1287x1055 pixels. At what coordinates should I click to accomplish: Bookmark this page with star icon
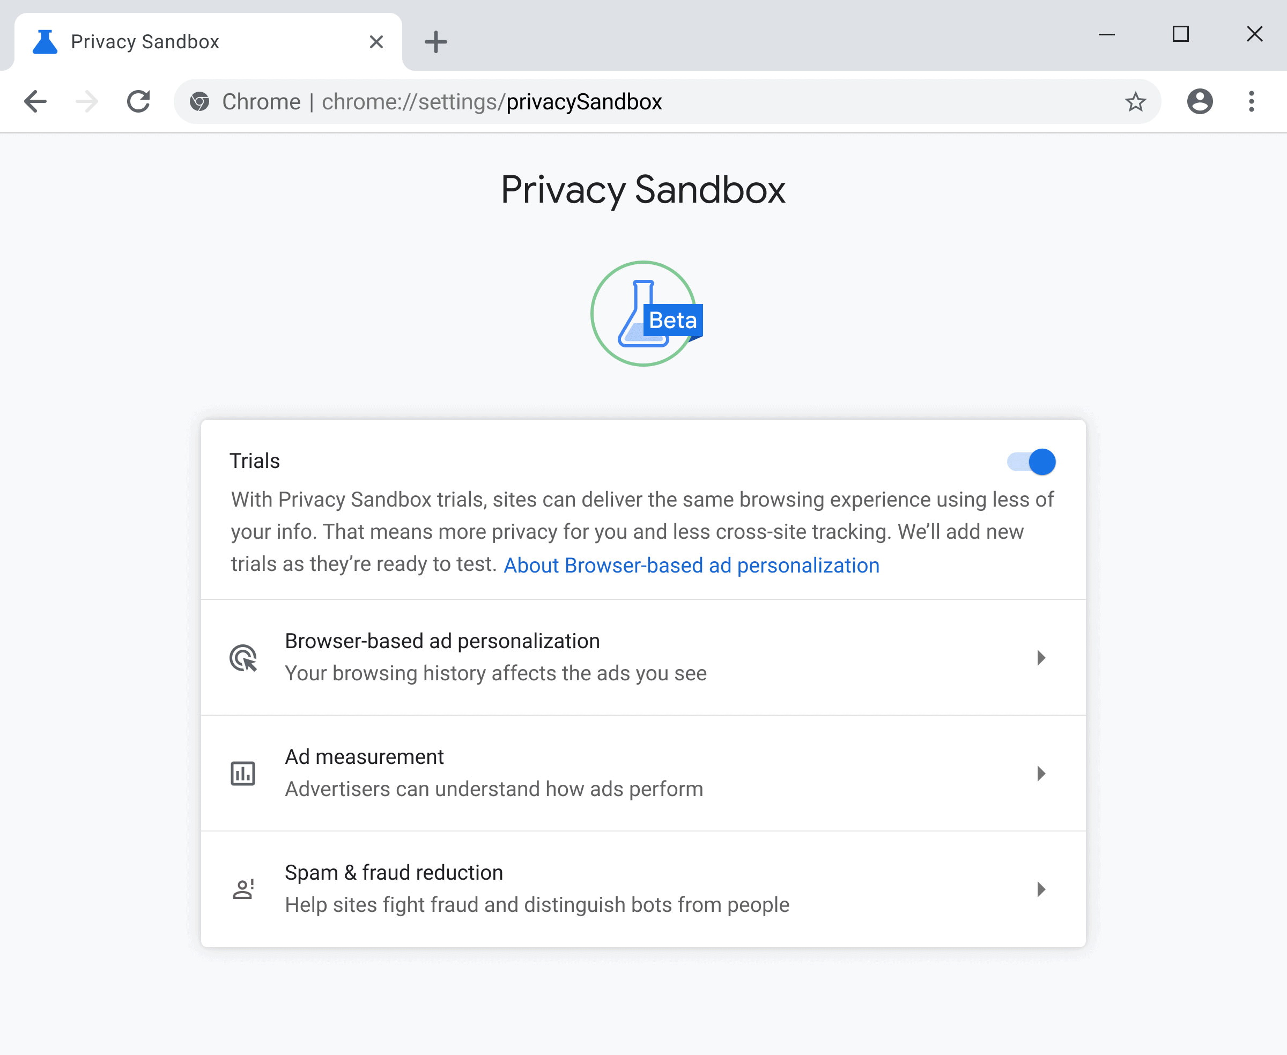pos(1135,101)
